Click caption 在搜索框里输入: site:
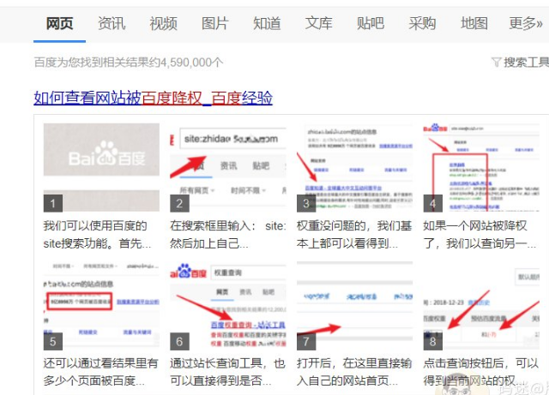Viewport: 549px width, 395px height. tap(228, 235)
